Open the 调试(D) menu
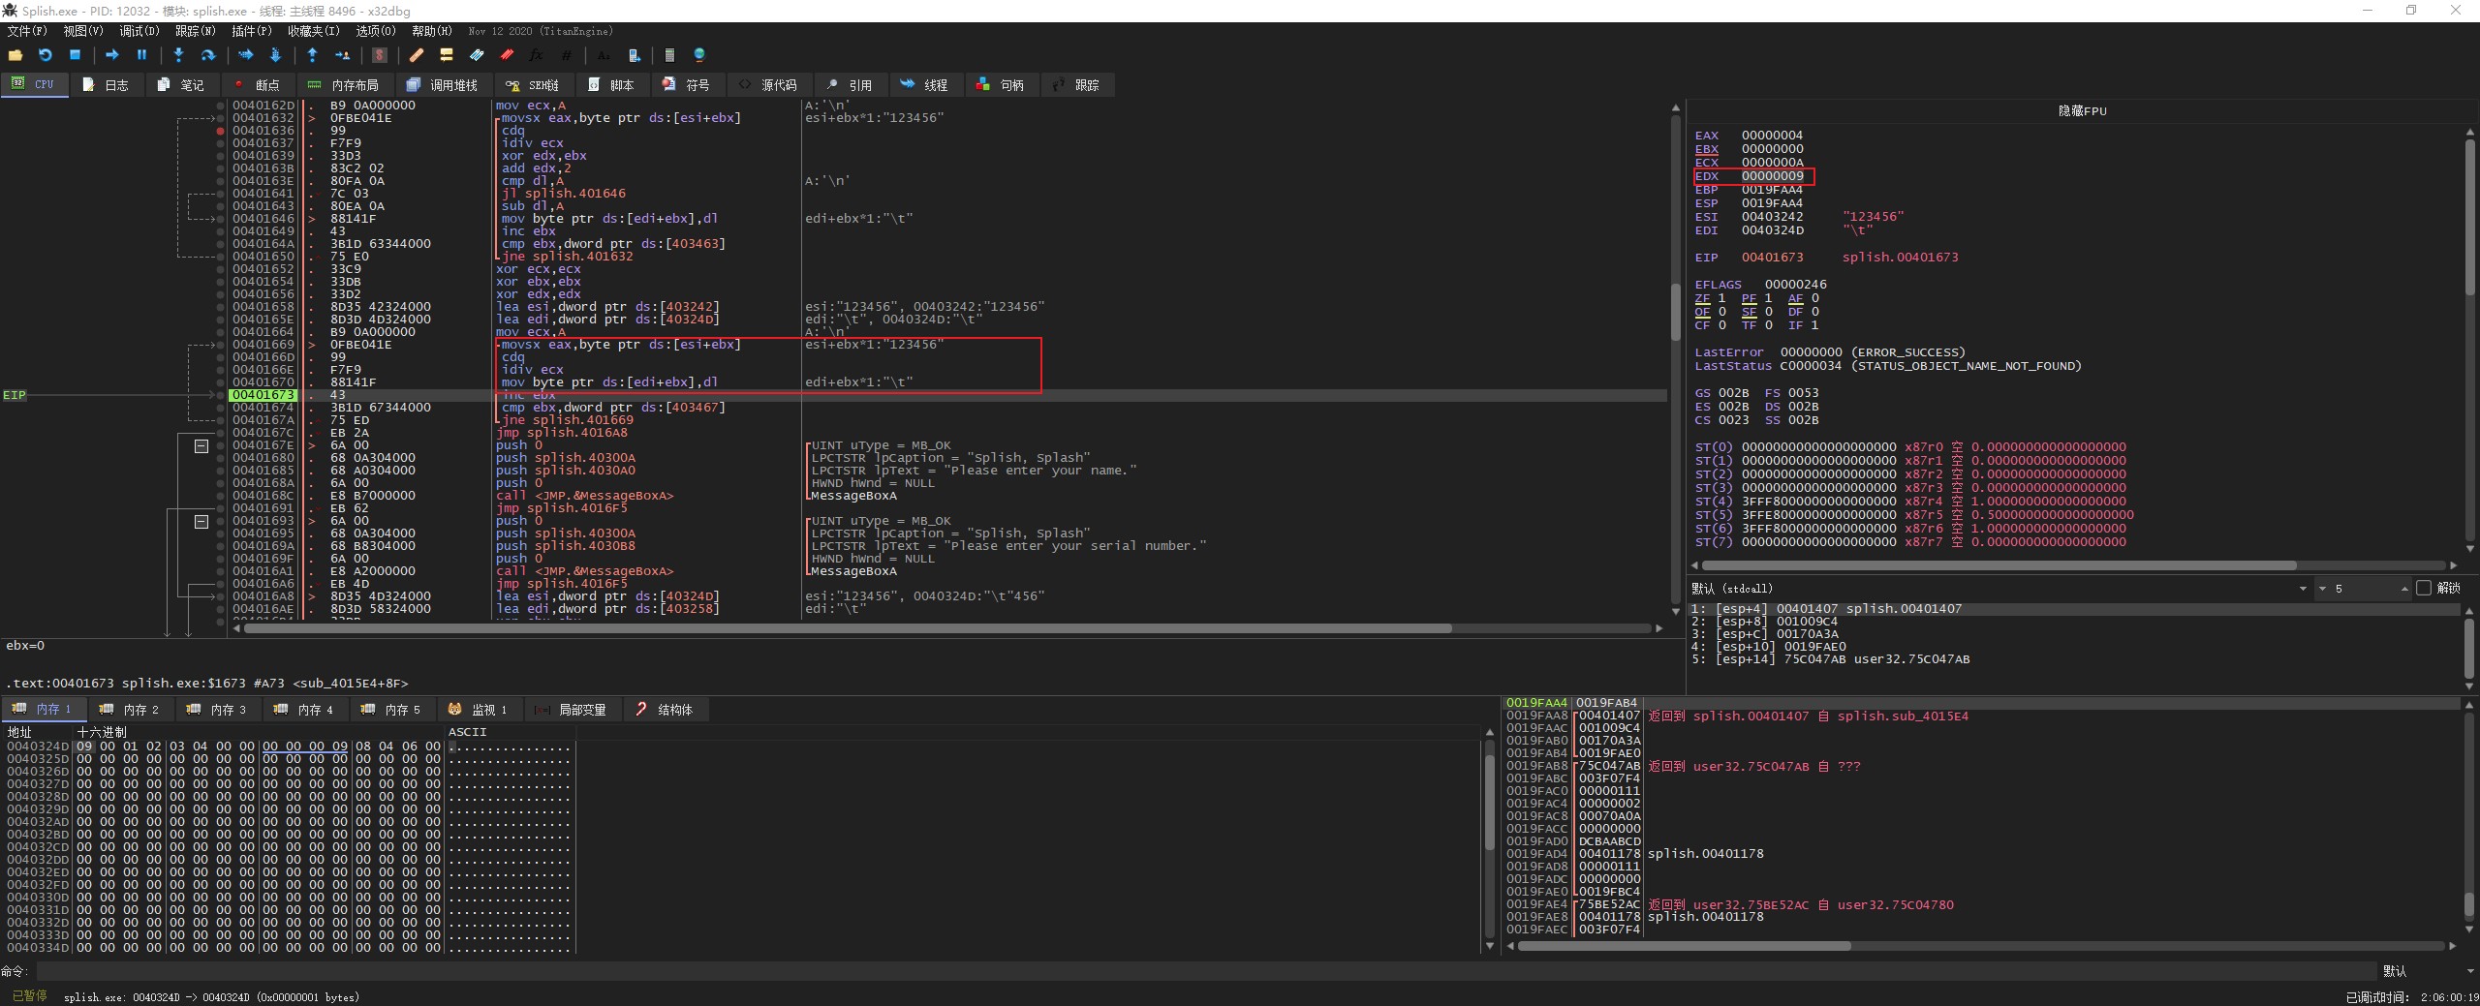 (x=139, y=31)
